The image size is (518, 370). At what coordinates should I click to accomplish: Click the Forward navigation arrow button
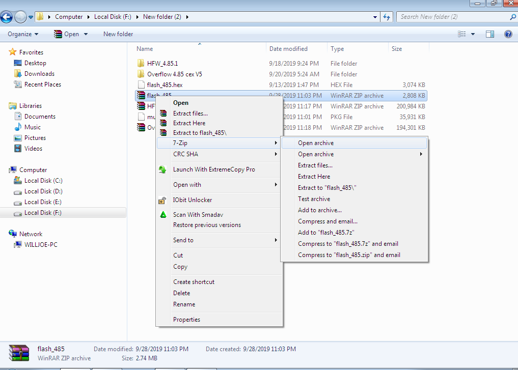point(20,17)
